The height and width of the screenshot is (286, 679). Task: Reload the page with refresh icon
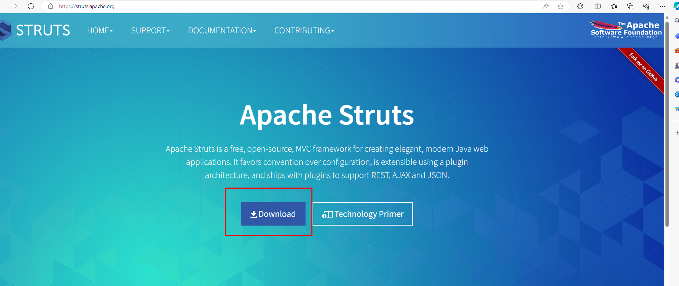pyautogui.click(x=31, y=6)
